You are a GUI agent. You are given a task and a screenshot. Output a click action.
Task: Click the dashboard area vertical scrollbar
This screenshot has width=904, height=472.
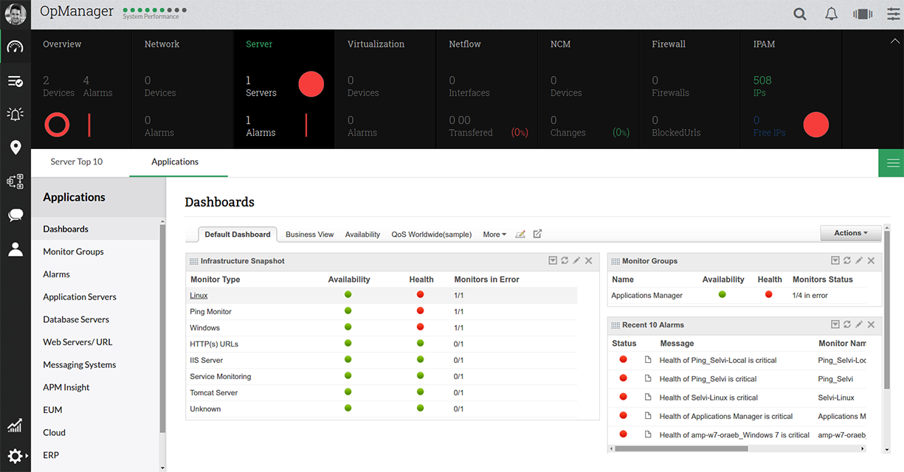(886, 310)
